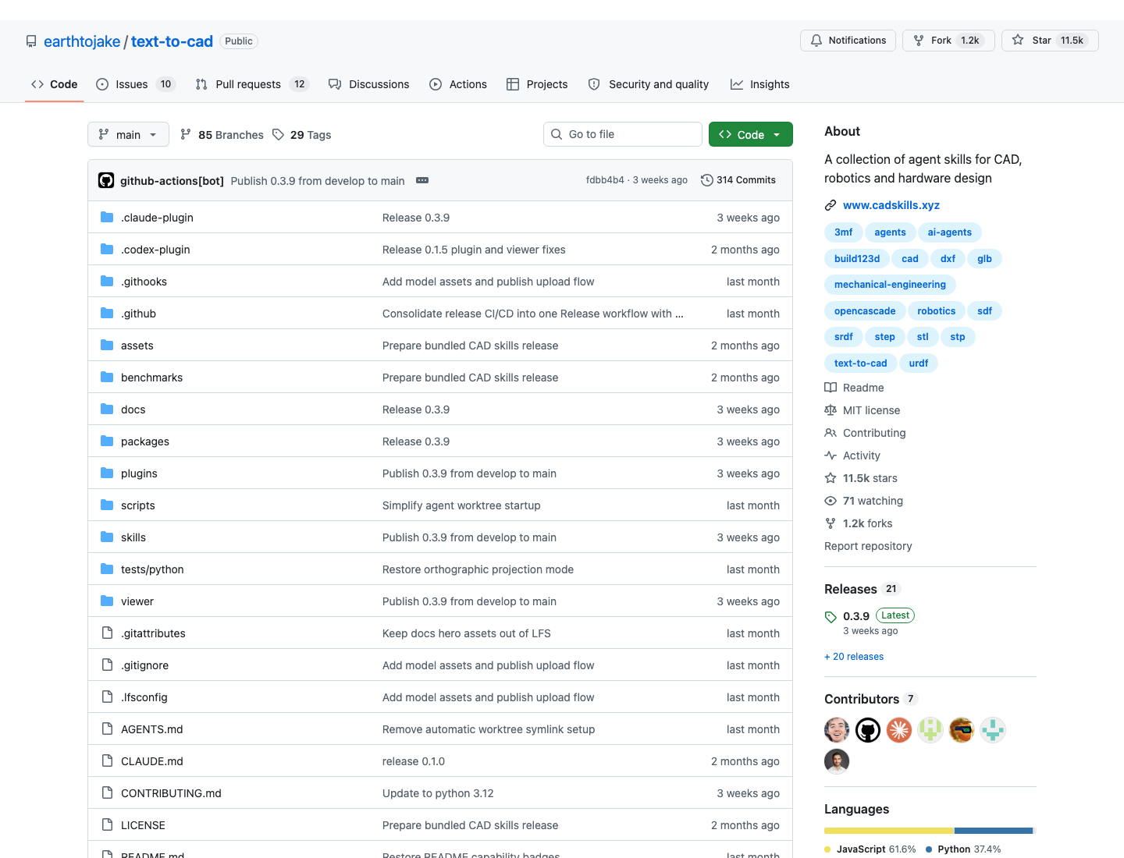Open the first contributor avatar
This screenshot has width=1124, height=858.
click(837, 730)
